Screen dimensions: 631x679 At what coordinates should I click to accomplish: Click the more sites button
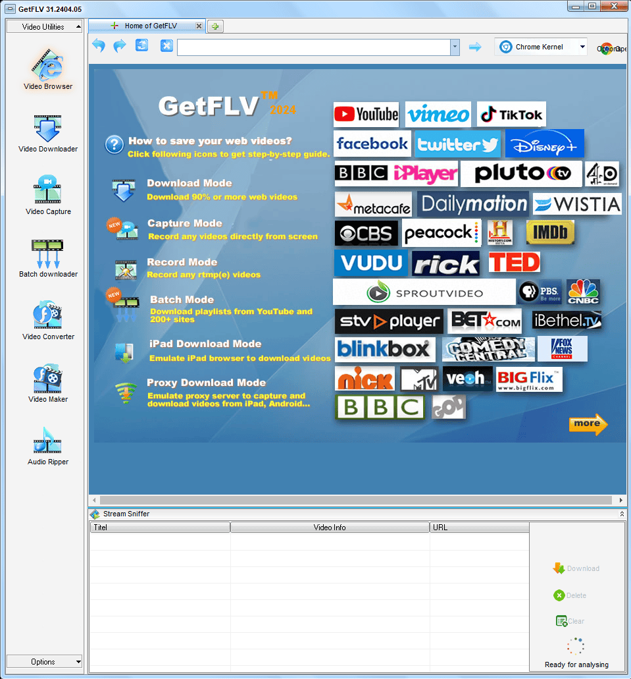click(588, 424)
